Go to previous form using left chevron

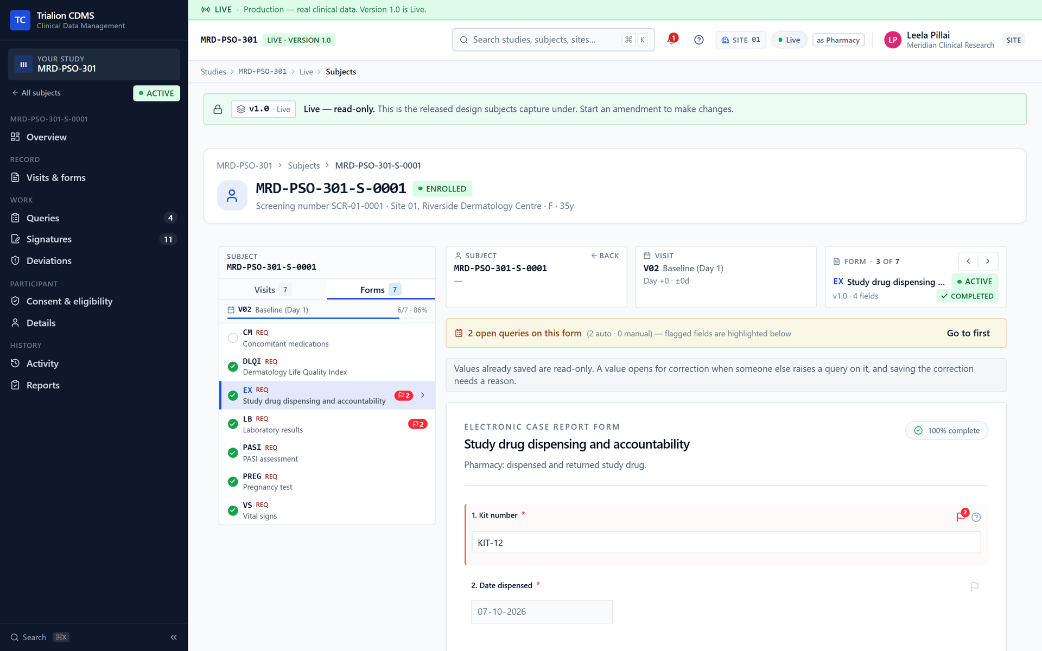tap(968, 261)
